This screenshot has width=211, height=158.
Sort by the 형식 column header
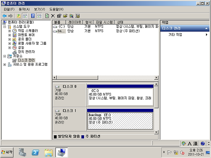pos(88,22)
